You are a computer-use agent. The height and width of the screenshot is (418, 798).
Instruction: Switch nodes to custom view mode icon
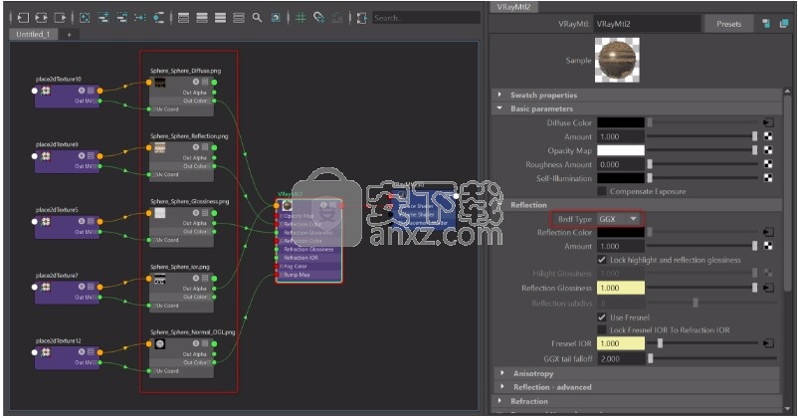239,18
